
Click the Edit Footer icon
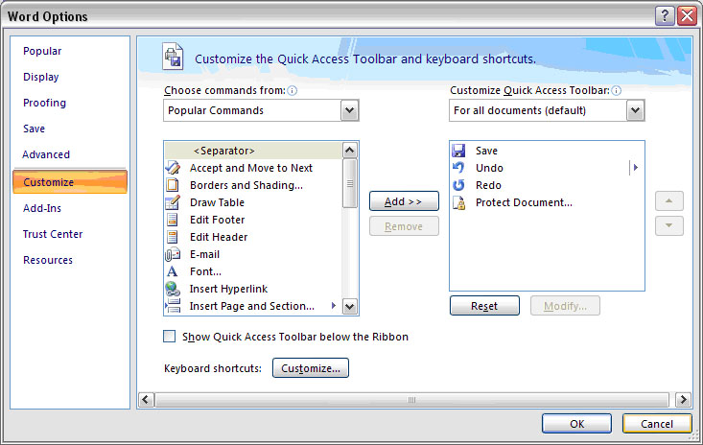[173, 220]
